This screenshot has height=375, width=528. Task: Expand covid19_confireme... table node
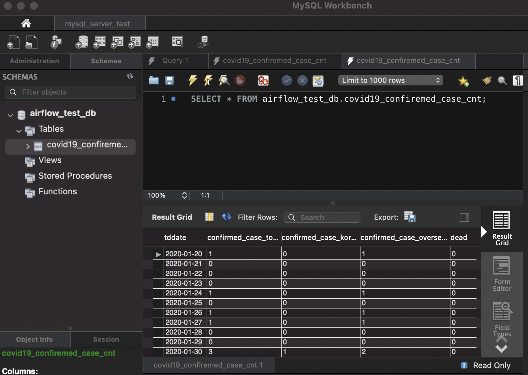[28, 146]
